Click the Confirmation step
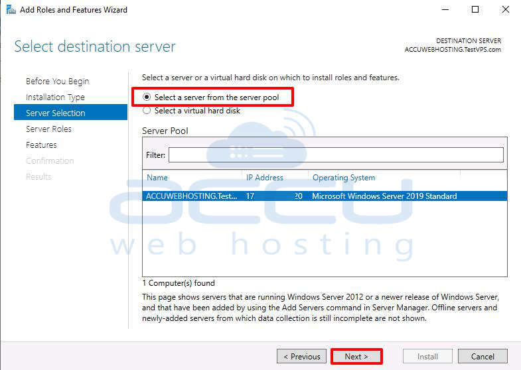The height and width of the screenshot is (370, 521). pos(50,161)
